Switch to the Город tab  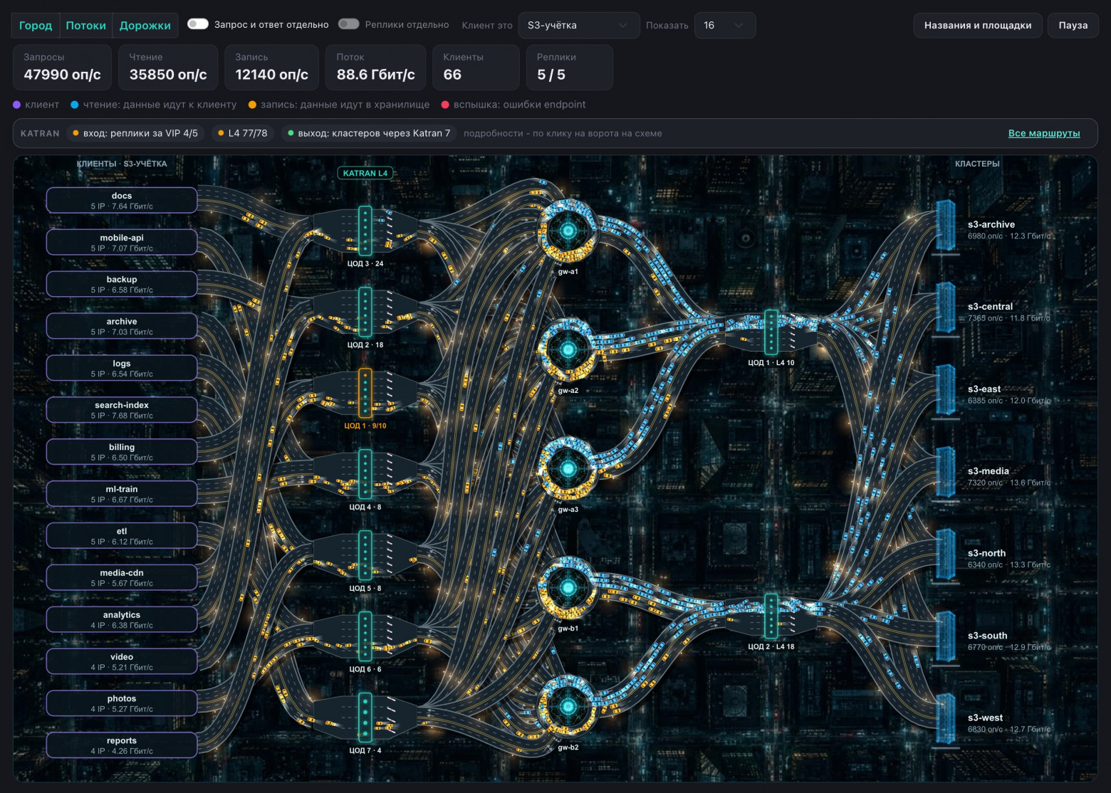[36, 25]
